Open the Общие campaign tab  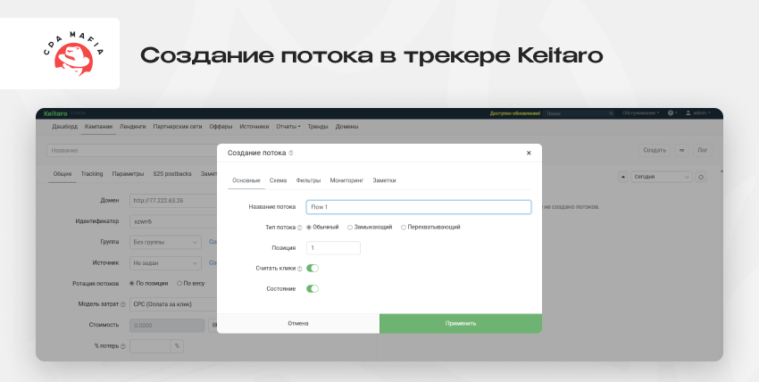click(63, 173)
